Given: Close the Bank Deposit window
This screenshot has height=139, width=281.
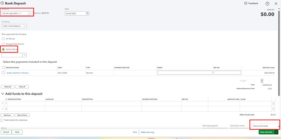Looking at the screenshot, I should pos(276,4).
